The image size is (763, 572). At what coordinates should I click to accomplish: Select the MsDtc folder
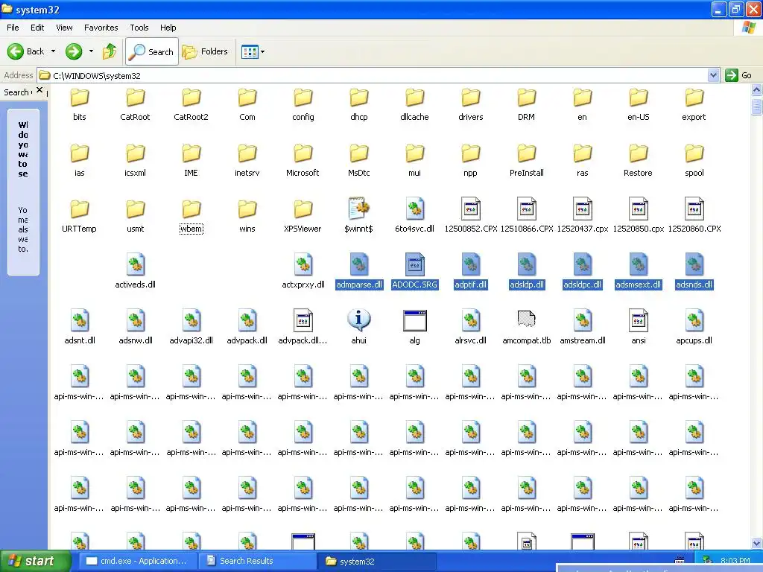point(358,161)
